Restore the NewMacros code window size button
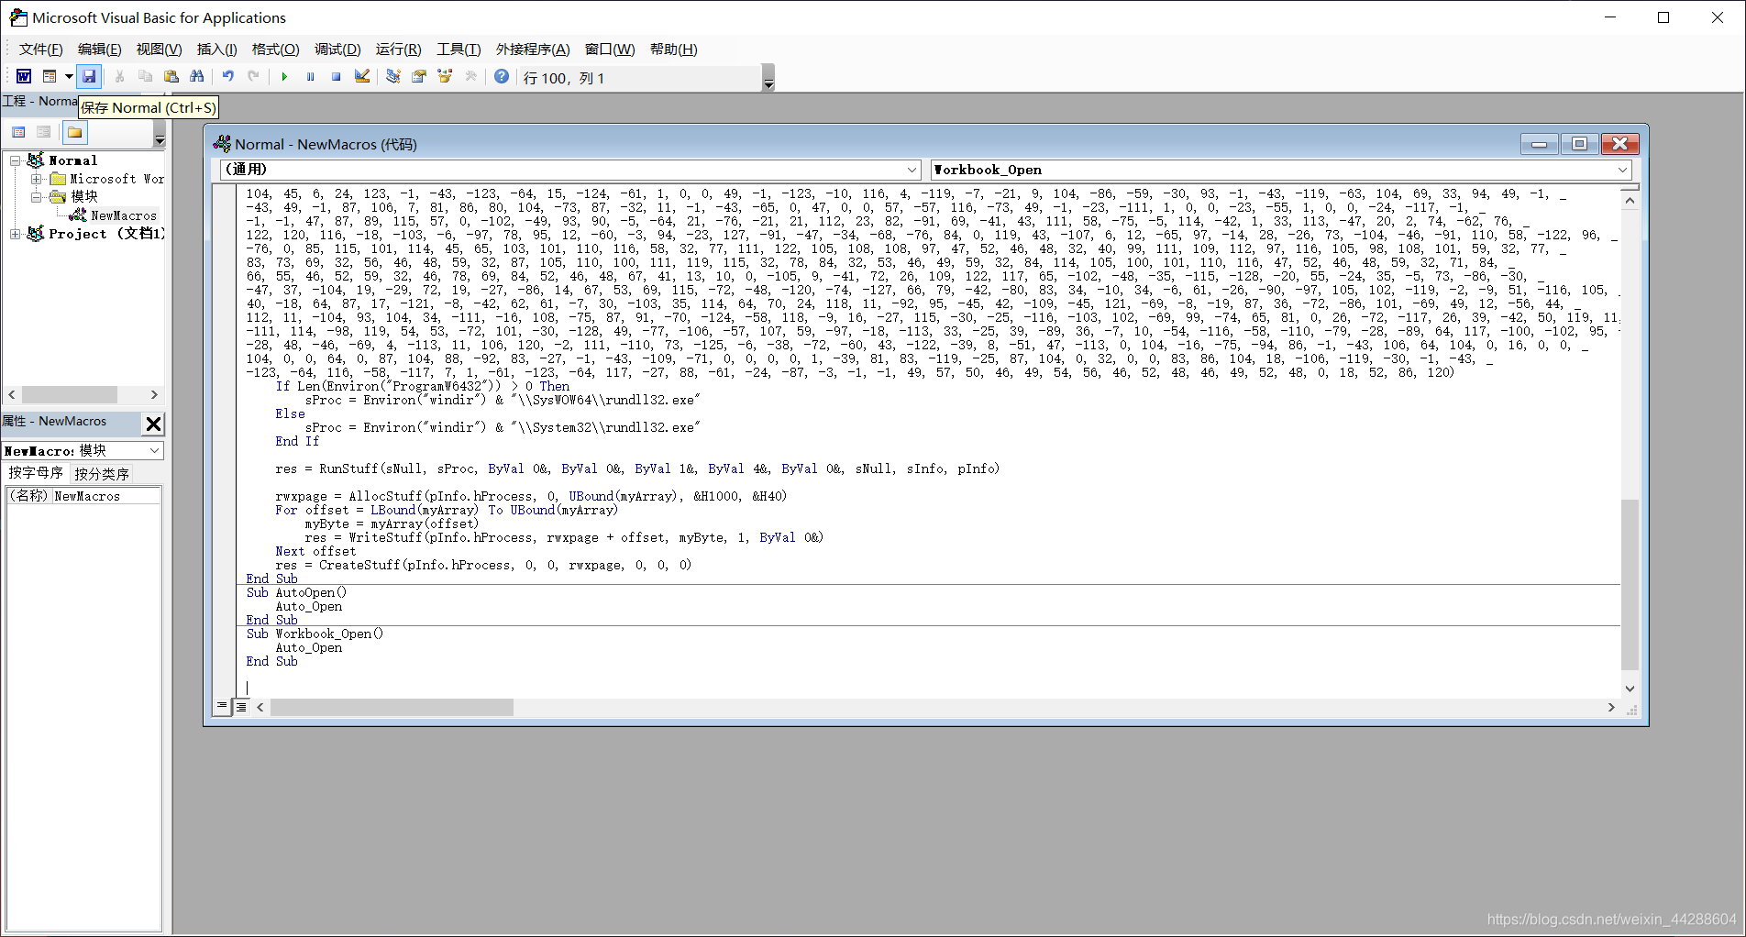Image resolution: width=1746 pixels, height=937 pixels. (1579, 144)
